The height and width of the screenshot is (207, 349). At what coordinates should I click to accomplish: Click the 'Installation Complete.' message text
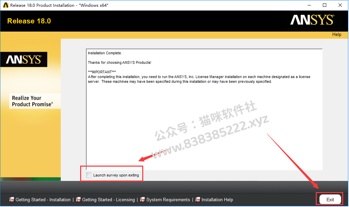pos(105,53)
